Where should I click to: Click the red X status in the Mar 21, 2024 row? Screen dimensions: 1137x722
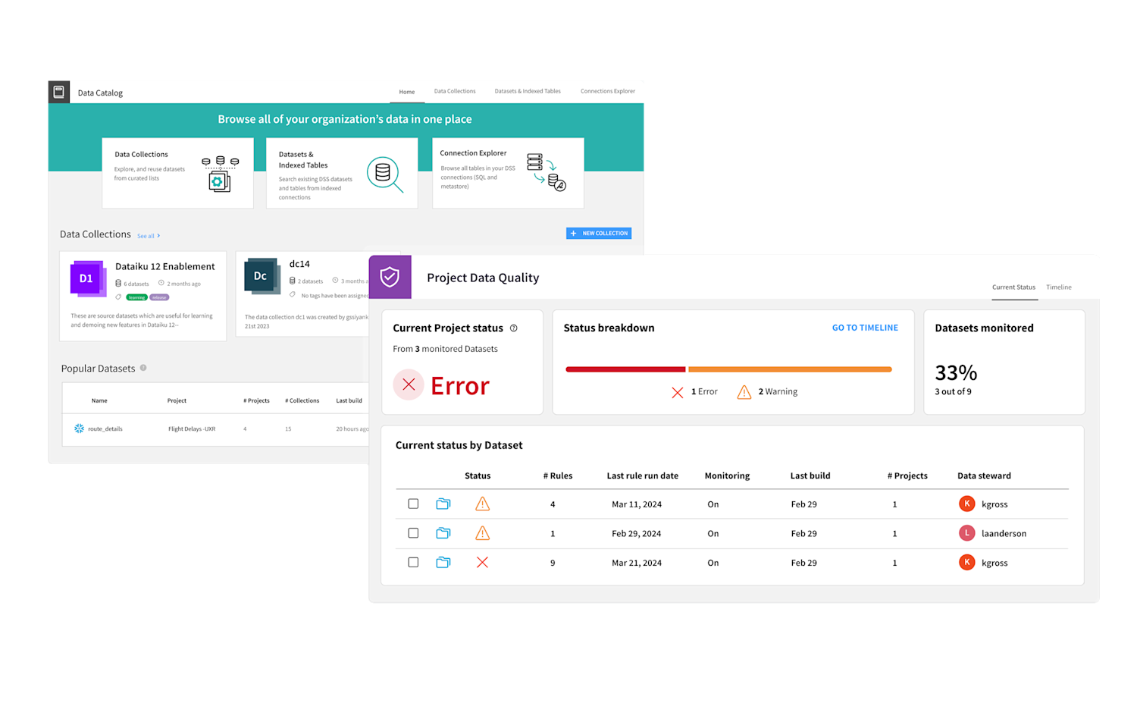coord(482,563)
